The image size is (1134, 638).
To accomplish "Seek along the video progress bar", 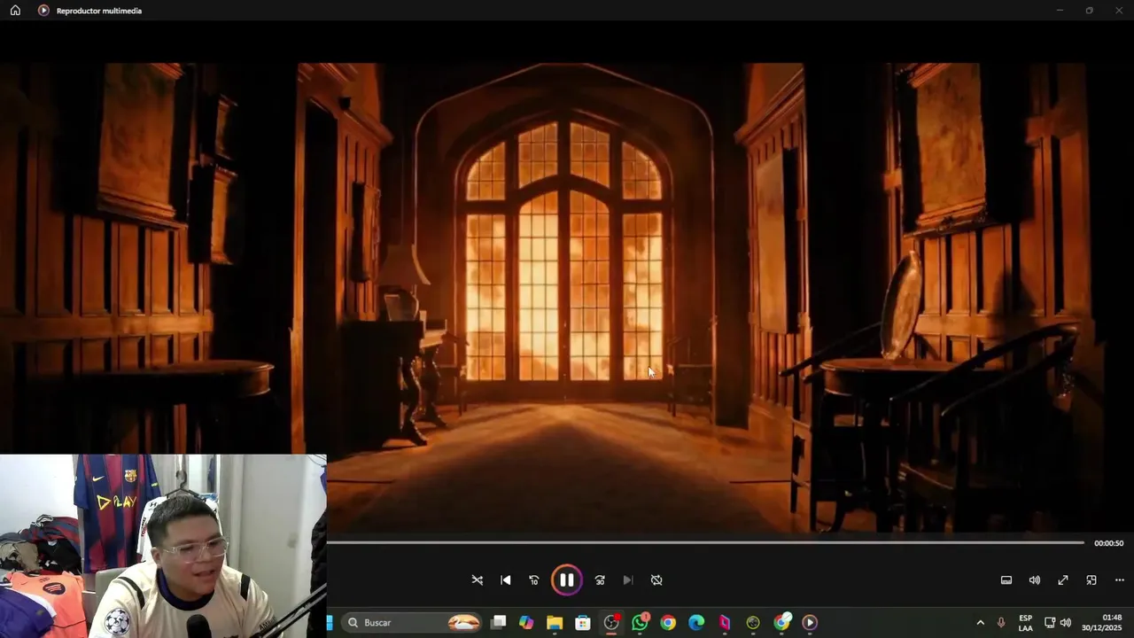I will coord(706,542).
